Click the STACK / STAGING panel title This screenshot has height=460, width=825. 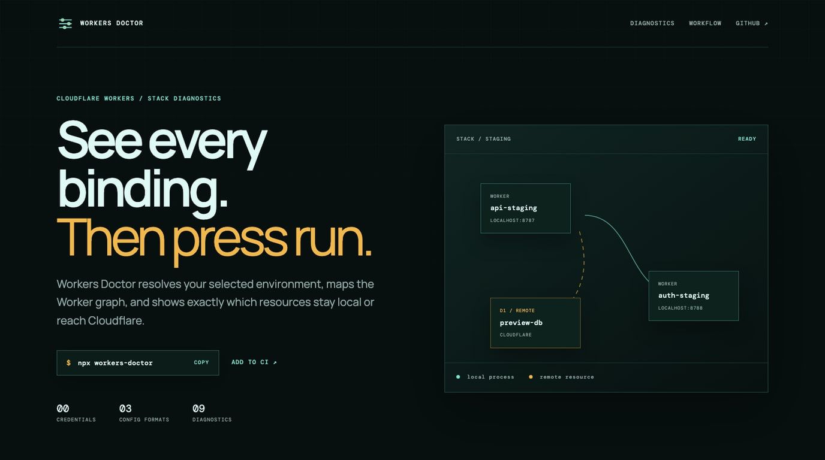click(484, 139)
